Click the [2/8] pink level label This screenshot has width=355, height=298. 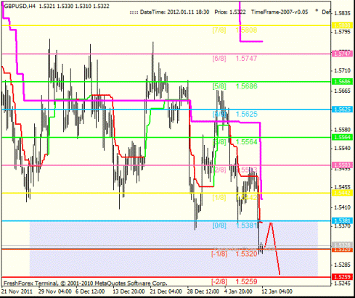pos(219,170)
